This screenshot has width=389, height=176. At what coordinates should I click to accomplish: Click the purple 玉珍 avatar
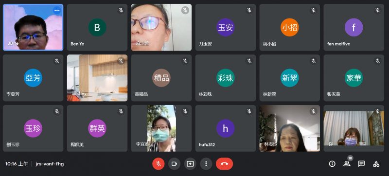coord(33,128)
